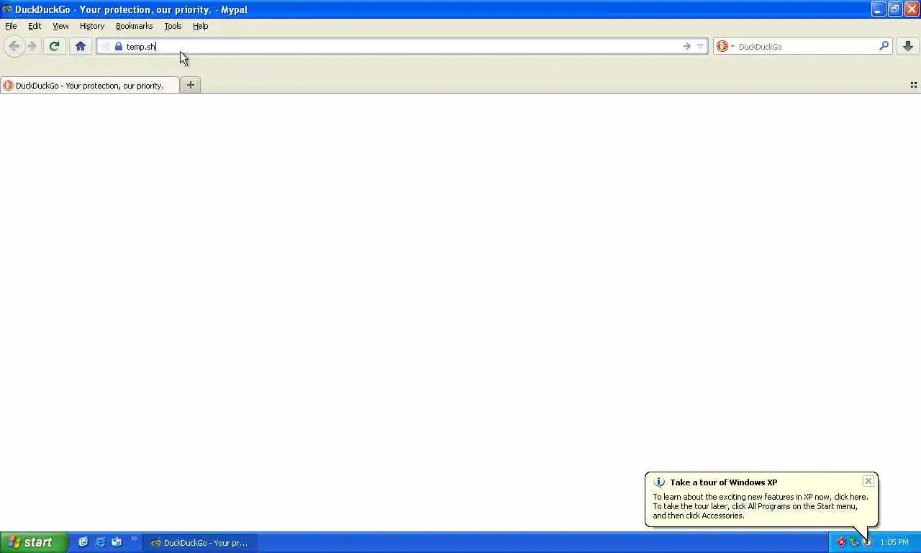Reload the current page
The image size is (921, 553).
(x=54, y=46)
